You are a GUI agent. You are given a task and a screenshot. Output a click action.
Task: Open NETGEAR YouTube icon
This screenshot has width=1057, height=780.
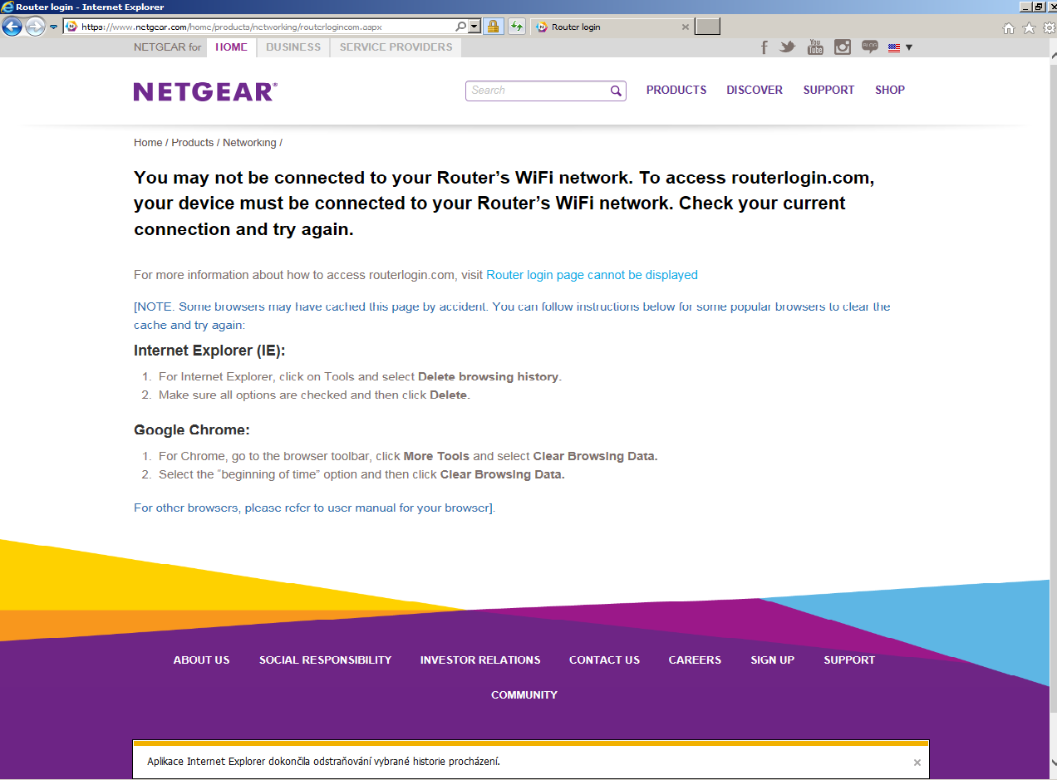815,47
